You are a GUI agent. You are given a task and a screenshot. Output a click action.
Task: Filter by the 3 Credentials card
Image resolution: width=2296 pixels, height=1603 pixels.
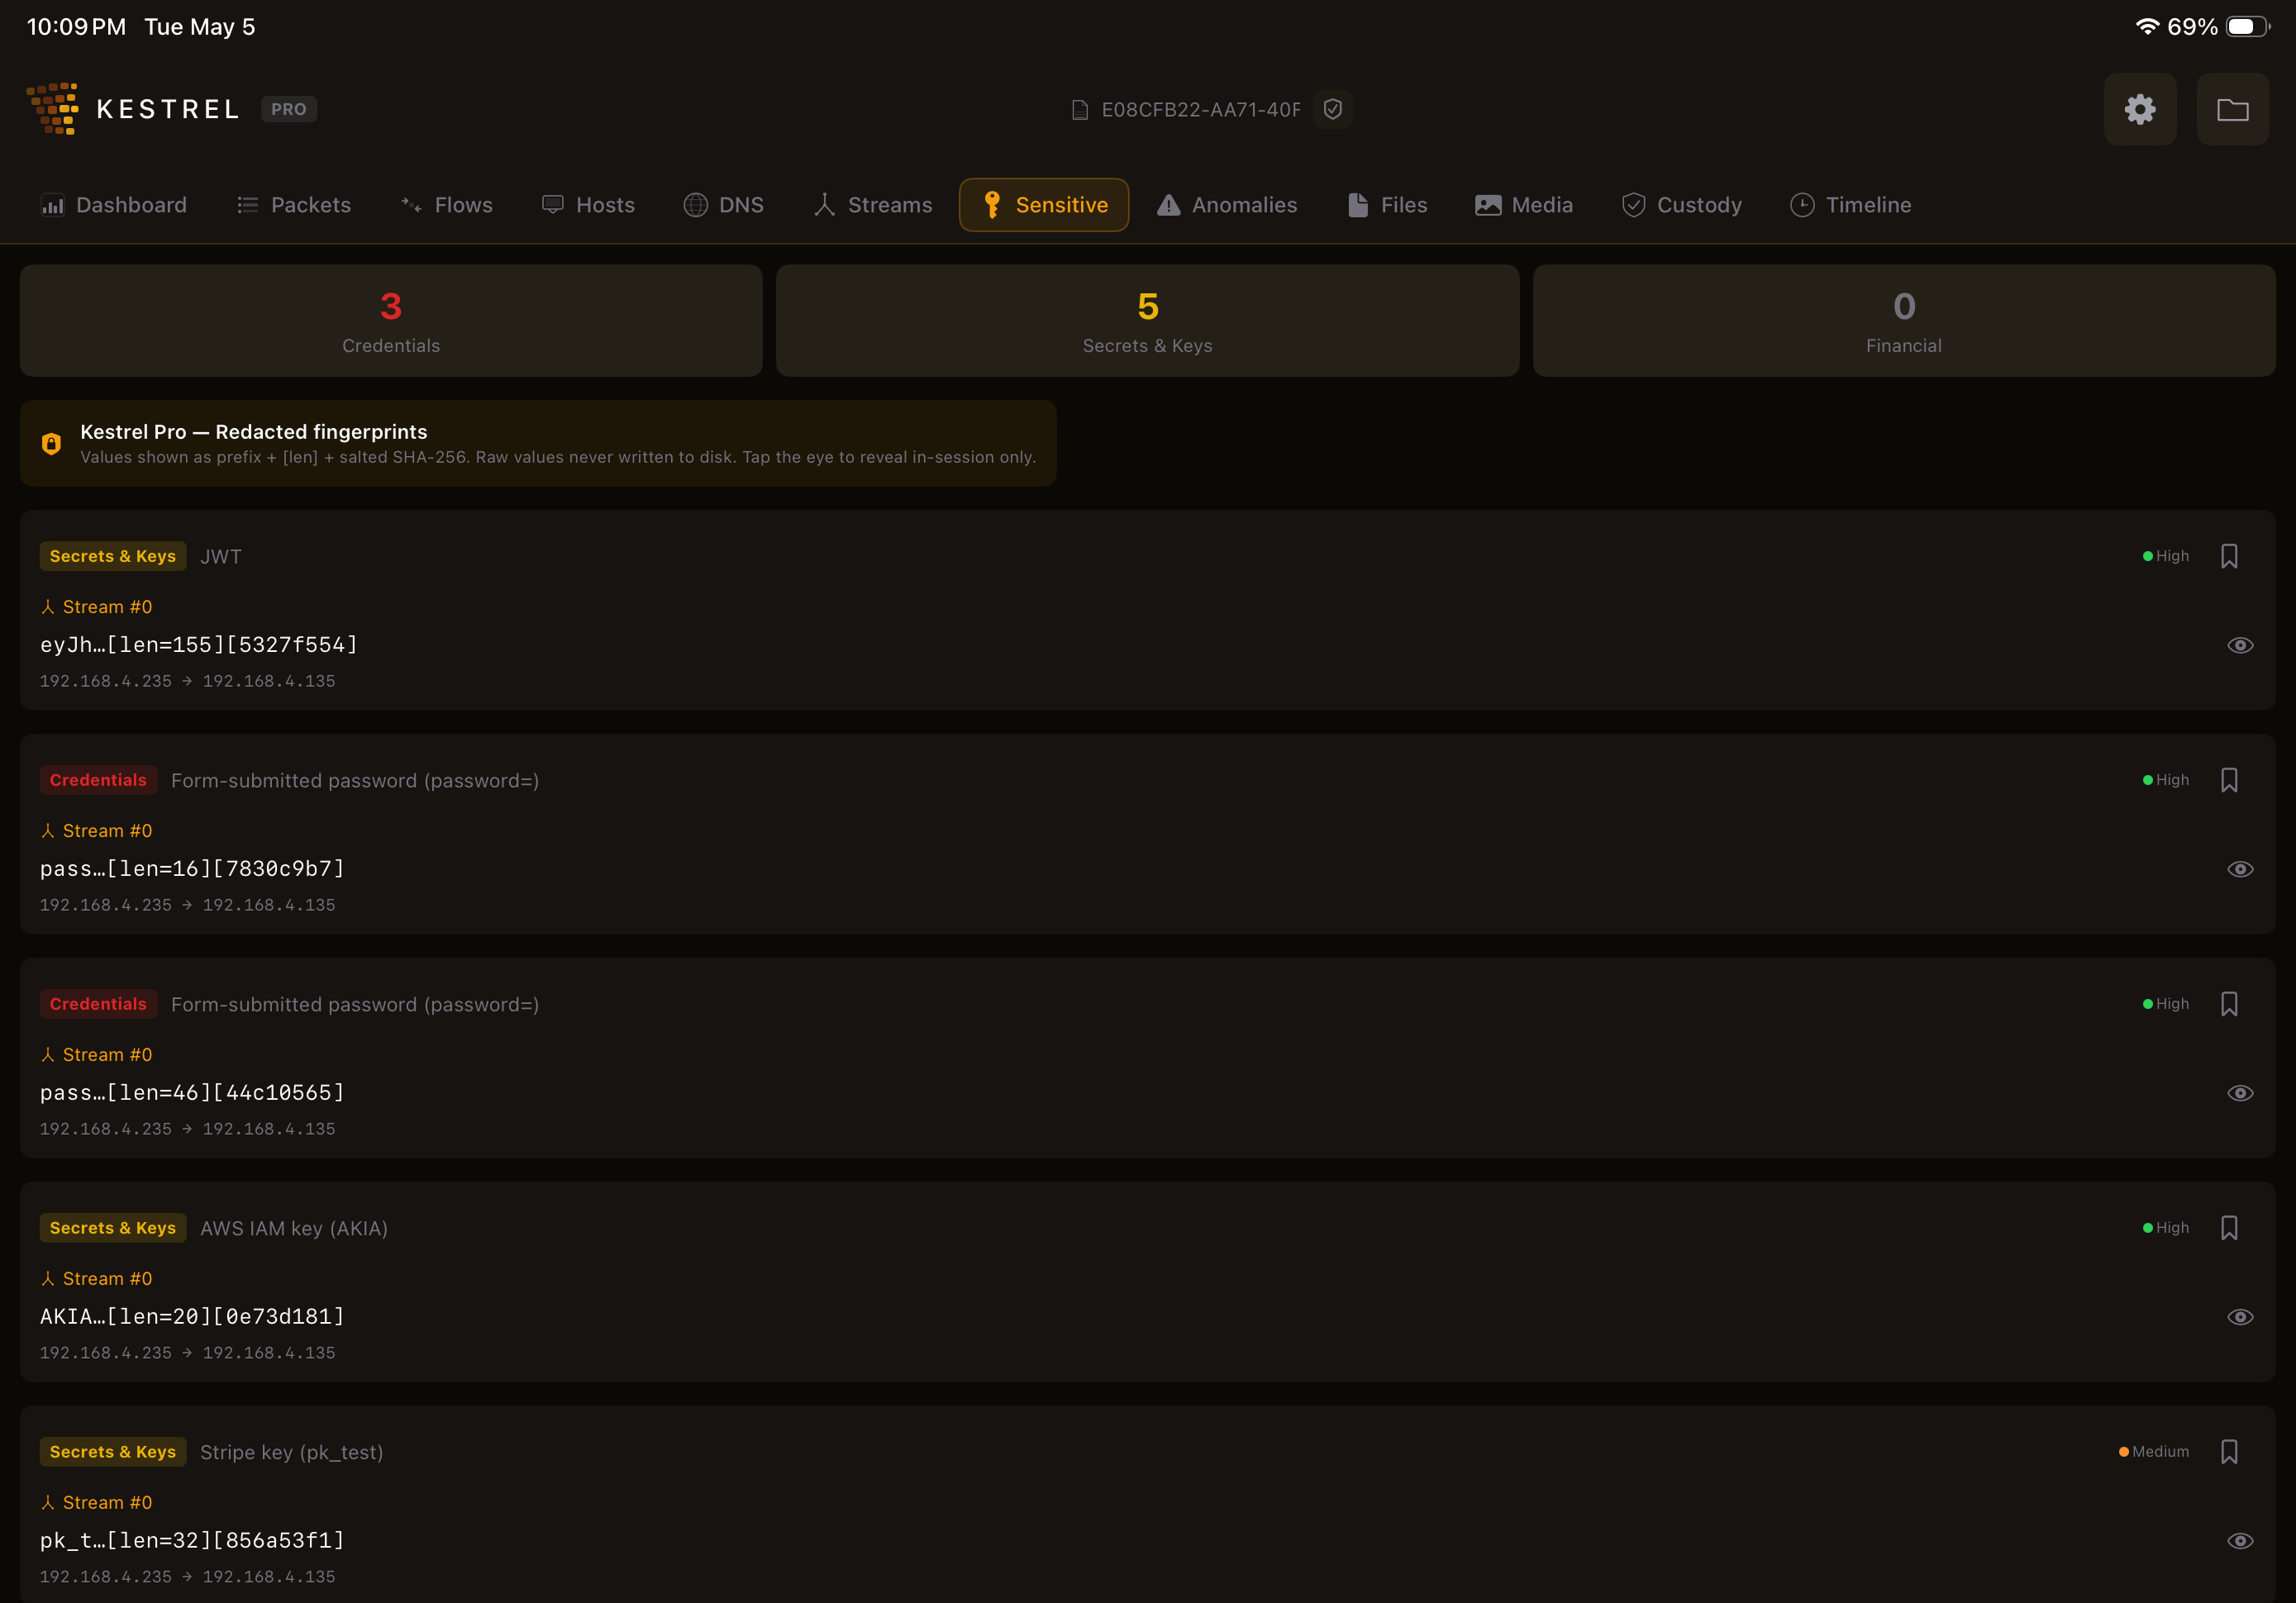(x=391, y=321)
